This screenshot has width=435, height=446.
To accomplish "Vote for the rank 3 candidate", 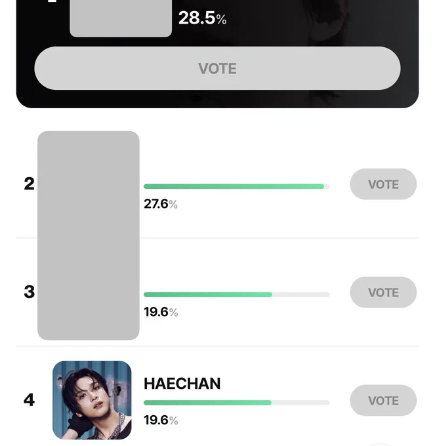I will tap(383, 292).
